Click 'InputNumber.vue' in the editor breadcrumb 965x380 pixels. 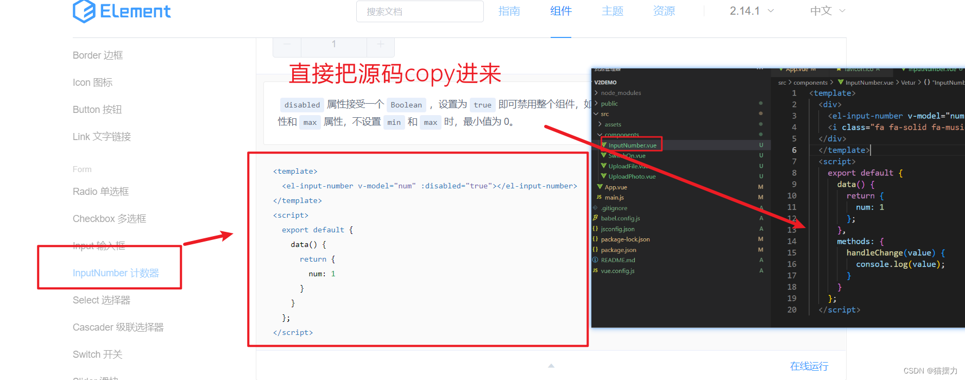(x=869, y=83)
